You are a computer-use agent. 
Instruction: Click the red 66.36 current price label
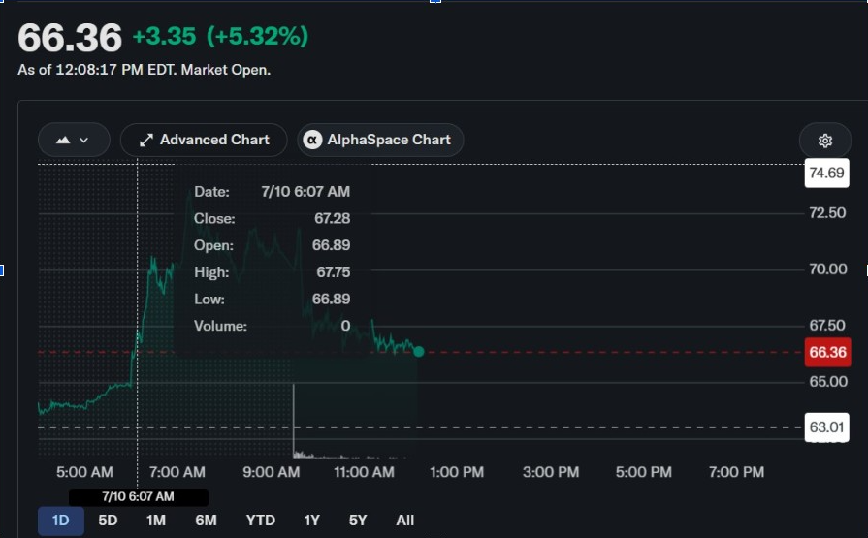point(827,352)
